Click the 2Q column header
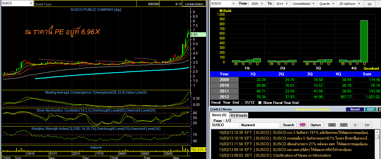This screenshot has width=381, height=159. coord(281,74)
